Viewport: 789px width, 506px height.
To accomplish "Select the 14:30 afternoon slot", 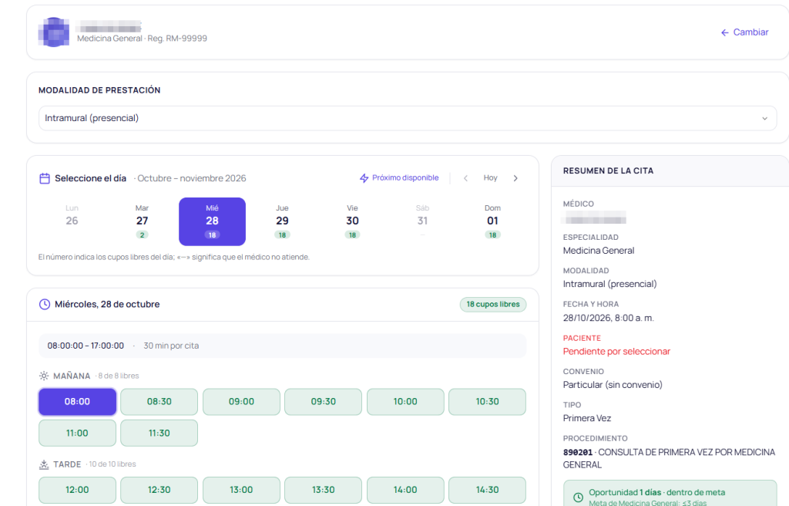I will [x=487, y=490].
